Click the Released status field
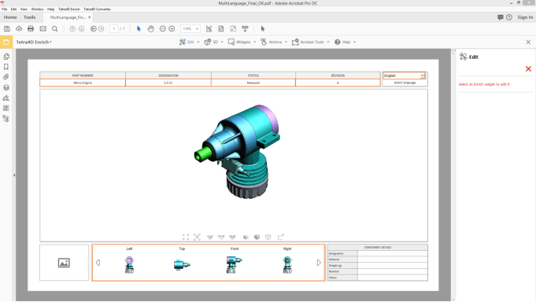536x302 pixels. (253, 83)
